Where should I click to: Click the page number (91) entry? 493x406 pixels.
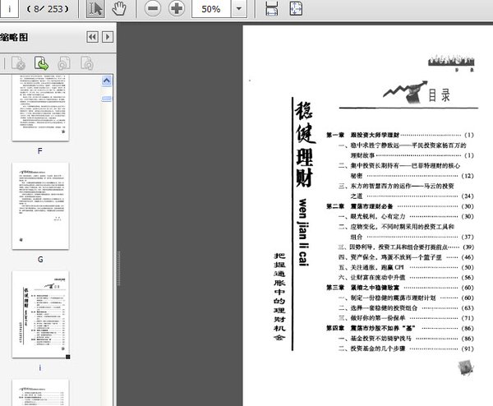468,348
